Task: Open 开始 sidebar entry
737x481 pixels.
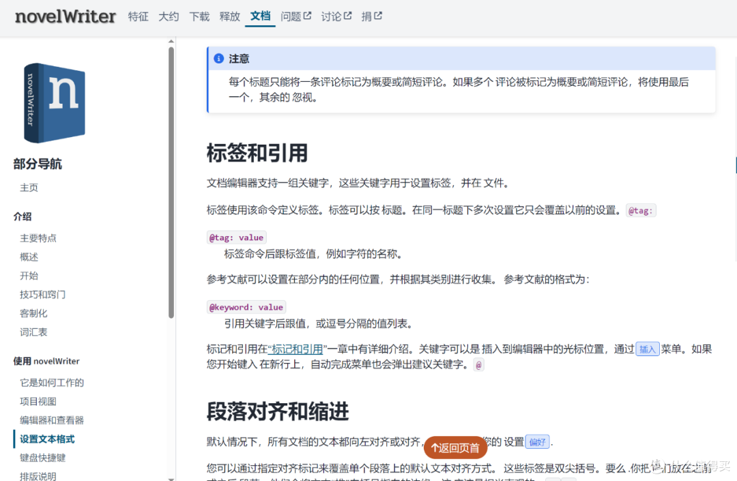Action: [29, 276]
